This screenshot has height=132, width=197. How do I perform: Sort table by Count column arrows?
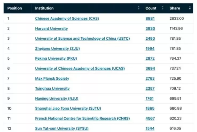[x=163, y=8]
